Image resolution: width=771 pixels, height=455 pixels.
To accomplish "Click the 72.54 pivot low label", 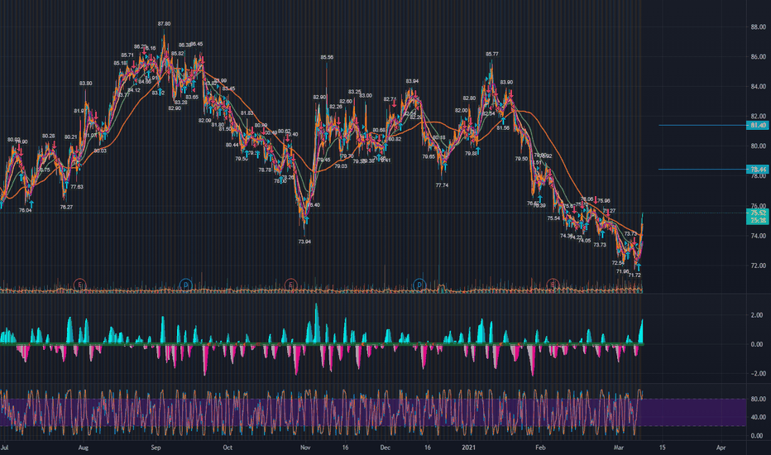I will [618, 263].
